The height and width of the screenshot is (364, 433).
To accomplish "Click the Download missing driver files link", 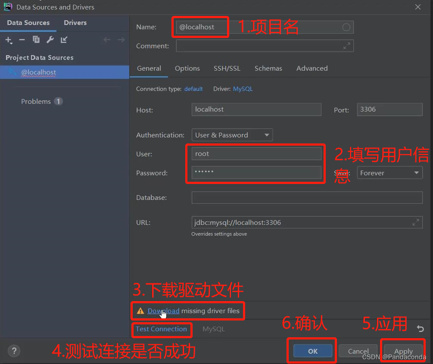I will tap(163, 311).
